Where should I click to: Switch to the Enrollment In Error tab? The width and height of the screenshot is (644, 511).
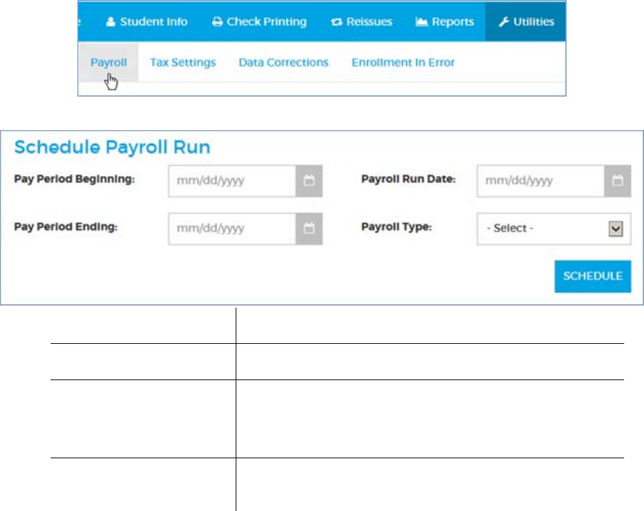pyautogui.click(x=403, y=62)
